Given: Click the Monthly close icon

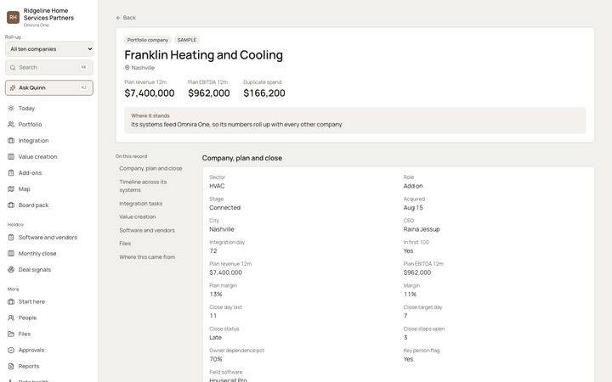Looking at the screenshot, I should pyautogui.click(x=11, y=253).
